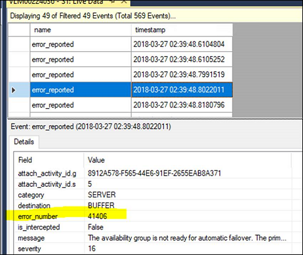Screen dimensions: 303x255
Task: Click timestamp cell 2018-03-27 02:39:48.7991519
Action: click(182, 75)
